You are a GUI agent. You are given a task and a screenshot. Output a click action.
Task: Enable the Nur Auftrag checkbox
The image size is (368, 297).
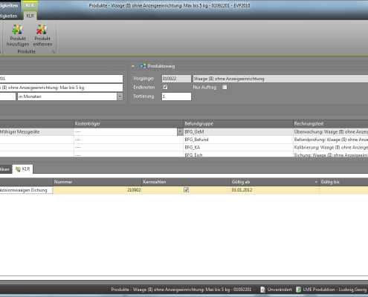(225, 87)
